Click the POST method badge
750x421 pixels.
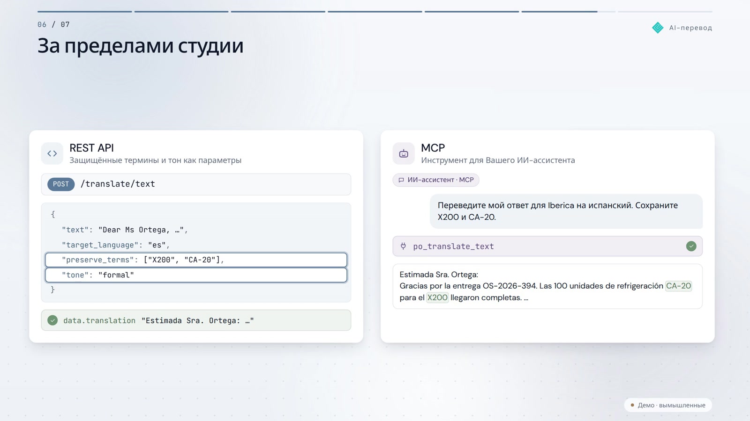(x=61, y=184)
